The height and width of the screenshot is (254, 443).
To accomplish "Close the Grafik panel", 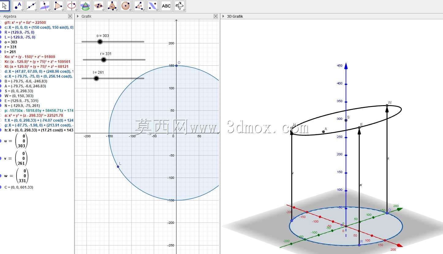I will tap(216, 16).
